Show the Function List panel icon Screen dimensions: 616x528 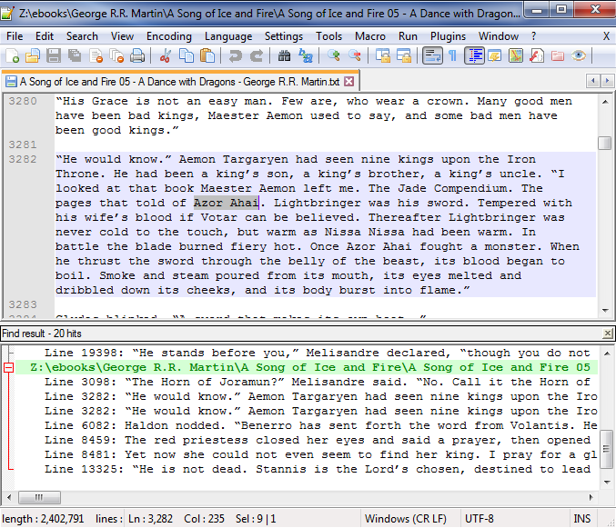click(537, 55)
